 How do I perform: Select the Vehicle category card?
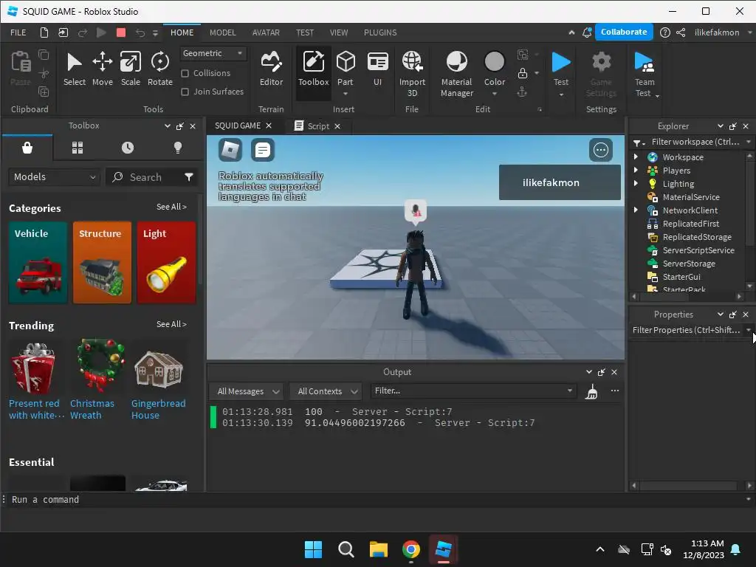(38, 263)
